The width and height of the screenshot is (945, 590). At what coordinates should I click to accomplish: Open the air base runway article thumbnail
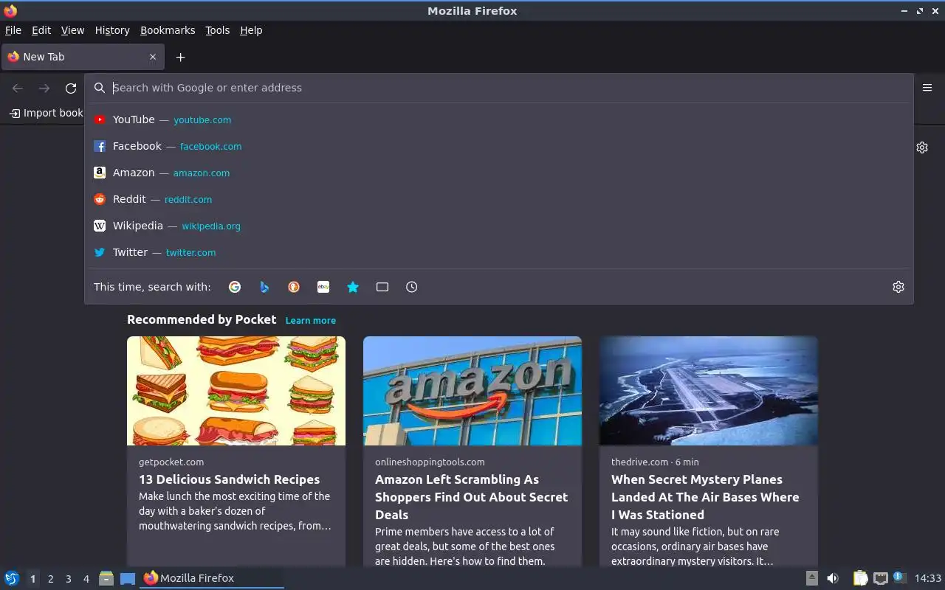click(x=709, y=391)
